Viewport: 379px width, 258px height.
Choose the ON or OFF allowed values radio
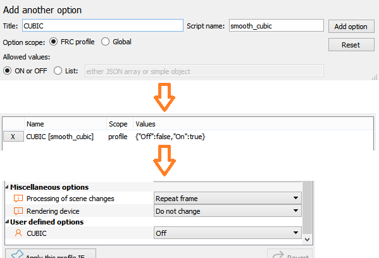click(x=7, y=71)
